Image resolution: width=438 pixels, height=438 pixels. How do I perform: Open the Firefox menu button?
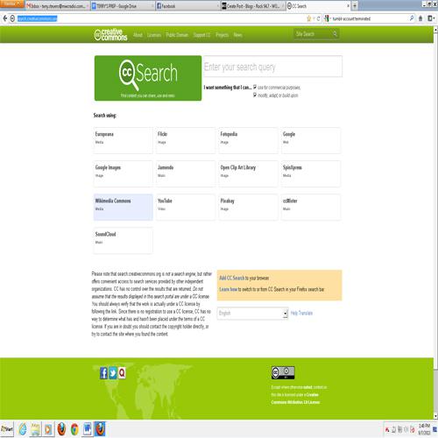(11, 4)
